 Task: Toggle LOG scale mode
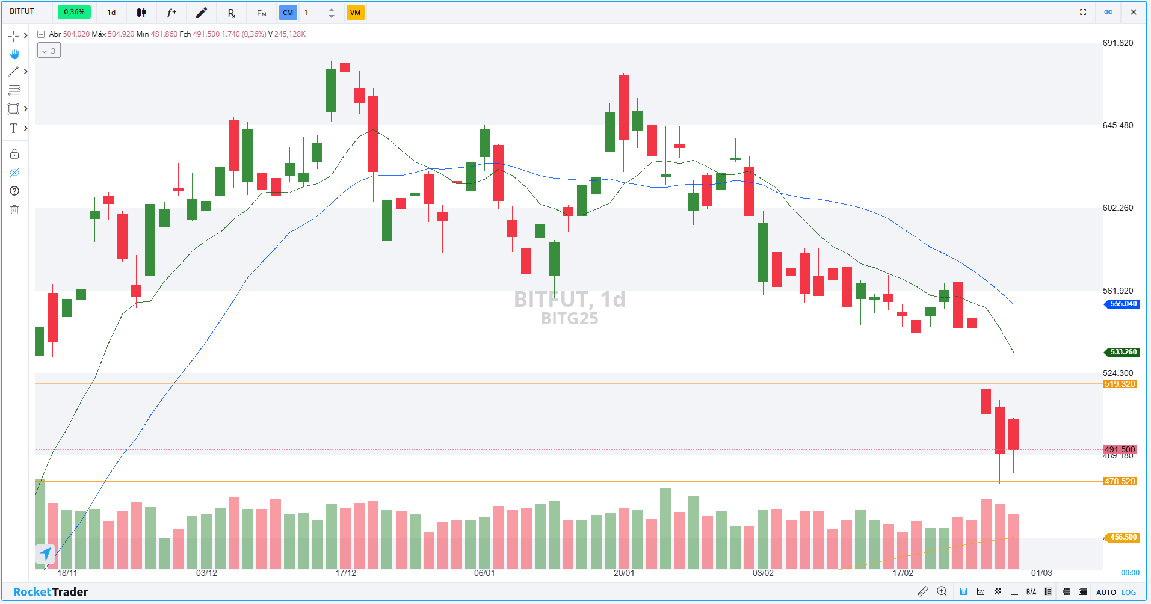(x=1129, y=593)
